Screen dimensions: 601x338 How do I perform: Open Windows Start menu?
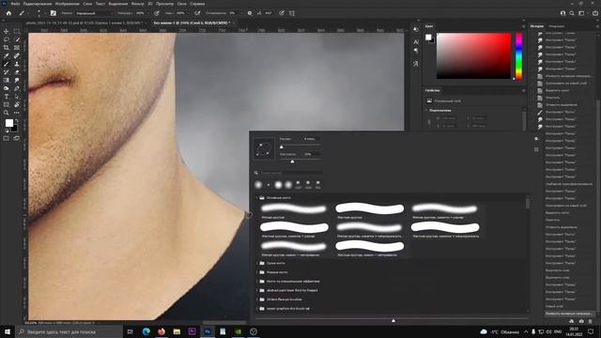coord(8,331)
